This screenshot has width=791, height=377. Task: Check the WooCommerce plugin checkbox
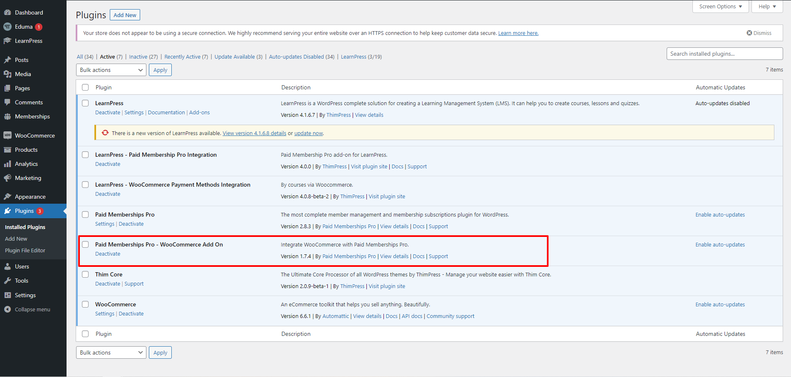point(85,304)
